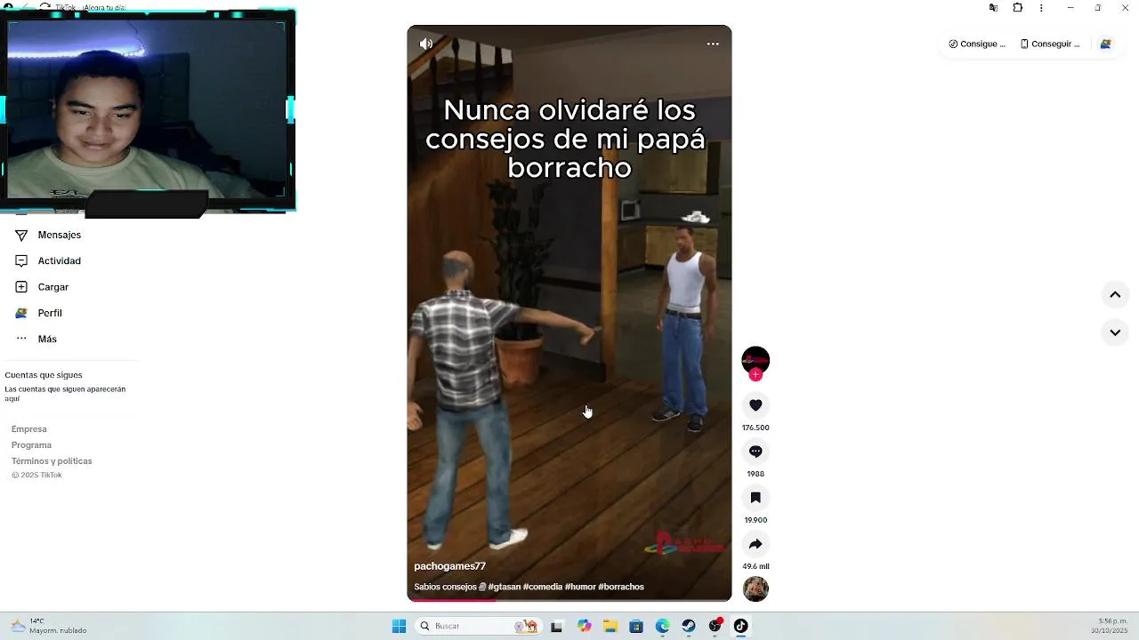1139x640 pixels.
Task: Like the video with the heart icon
Action: (x=755, y=405)
